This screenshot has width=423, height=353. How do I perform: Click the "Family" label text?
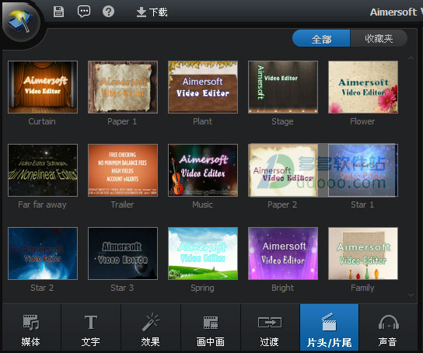click(362, 288)
